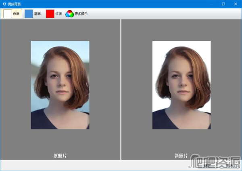Pick the red background (红底) swatch

54,14
